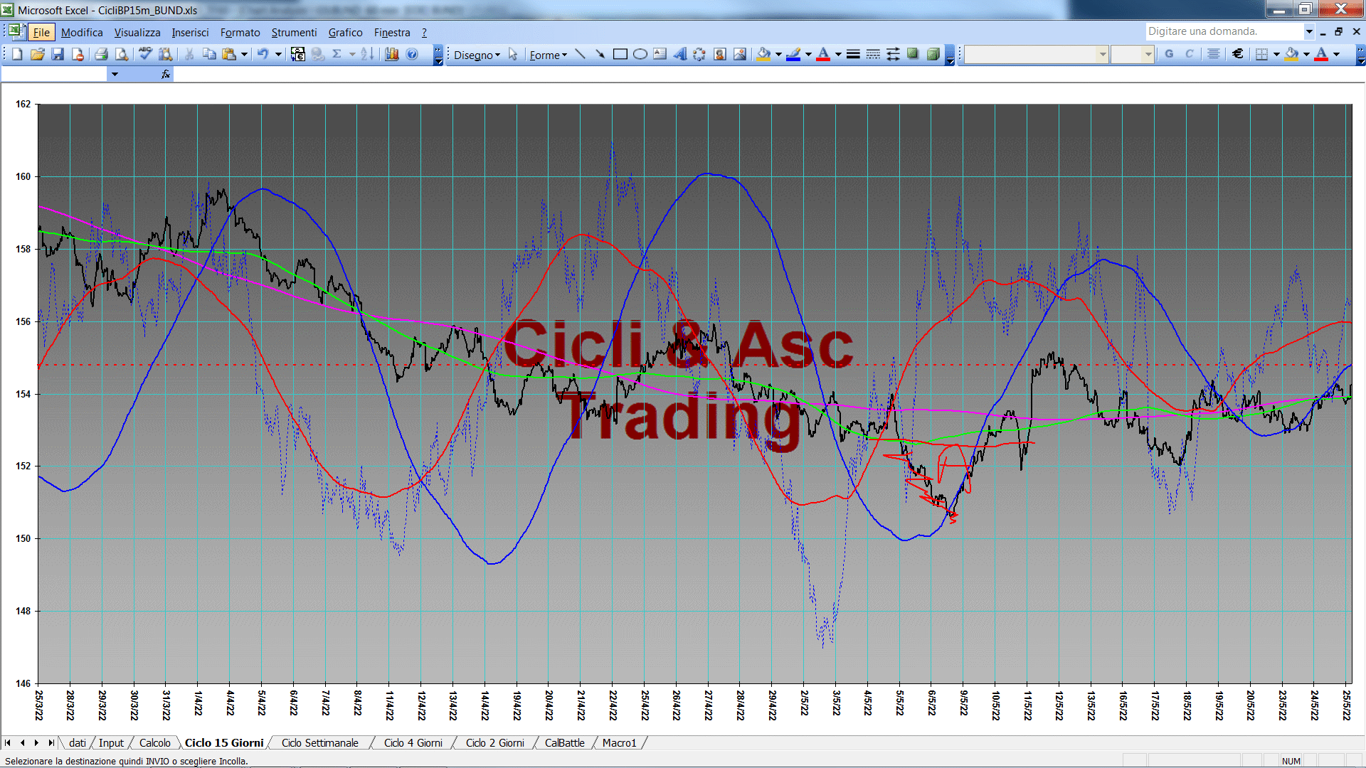Open the Grafico menu
This screenshot has width=1366, height=768.
point(345,32)
